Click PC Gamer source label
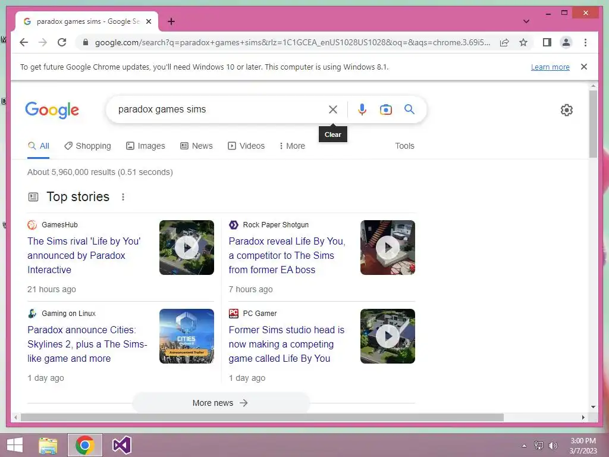Viewport: 609px width, 457px height. [x=260, y=313]
